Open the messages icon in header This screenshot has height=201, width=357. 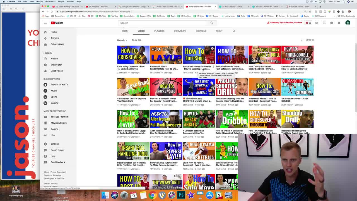[x=332, y=23]
